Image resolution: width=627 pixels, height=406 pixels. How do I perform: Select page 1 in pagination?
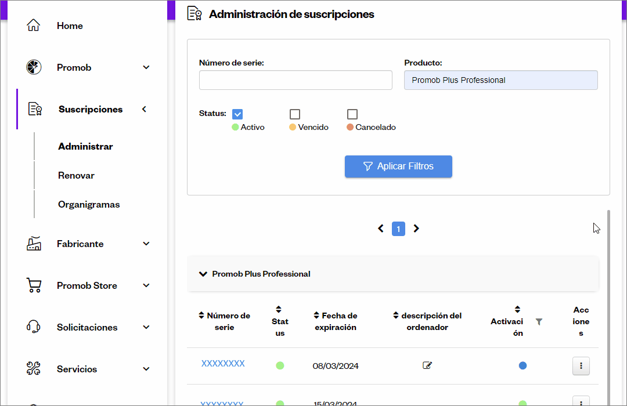[x=398, y=229]
